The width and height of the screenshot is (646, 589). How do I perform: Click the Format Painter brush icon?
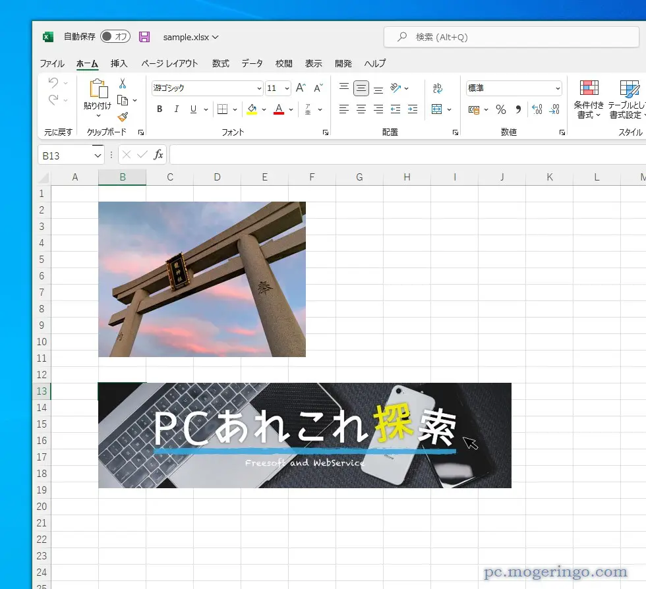click(123, 117)
